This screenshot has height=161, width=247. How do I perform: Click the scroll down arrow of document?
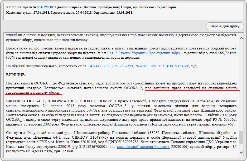241,152
